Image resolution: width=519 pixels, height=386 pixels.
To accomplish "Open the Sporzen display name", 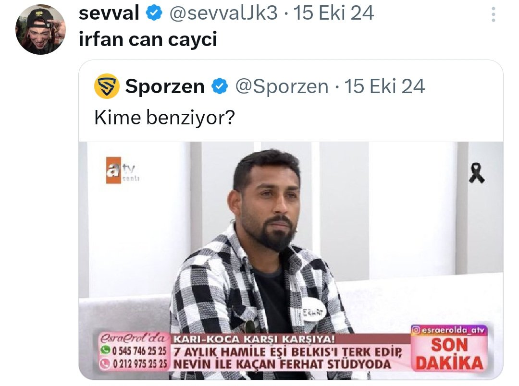I will coord(165,87).
